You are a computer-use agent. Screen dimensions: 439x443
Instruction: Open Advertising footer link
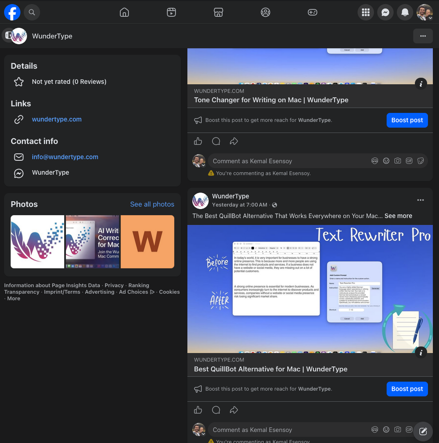point(100,292)
